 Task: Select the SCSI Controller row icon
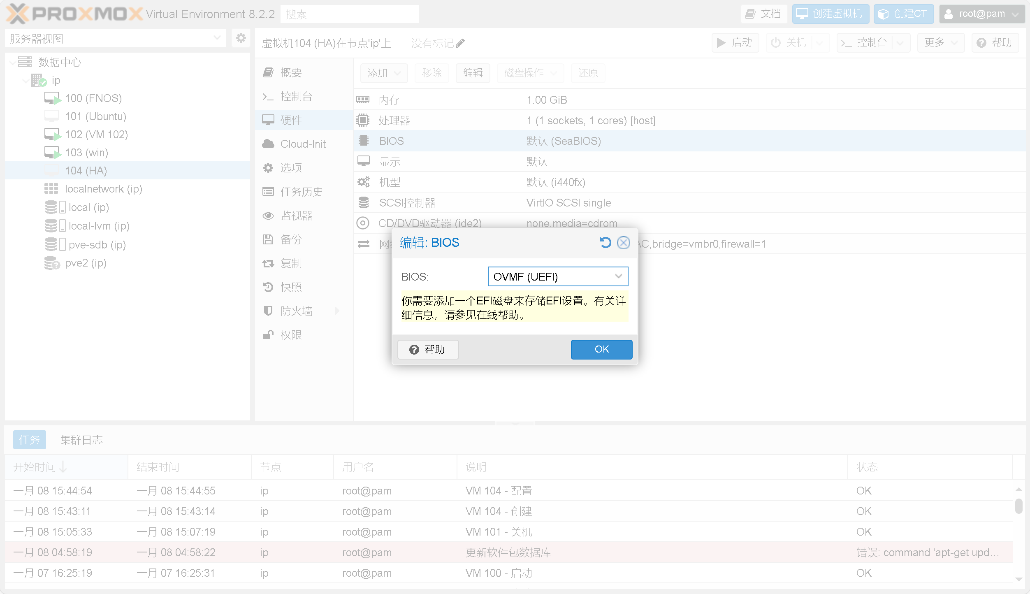[363, 203]
